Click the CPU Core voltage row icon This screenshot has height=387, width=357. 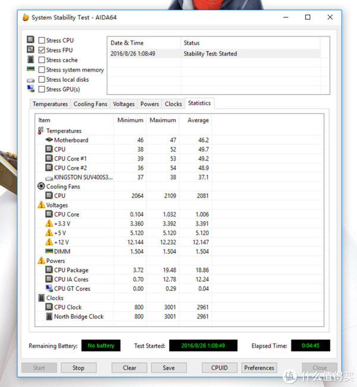pyautogui.click(x=49, y=214)
